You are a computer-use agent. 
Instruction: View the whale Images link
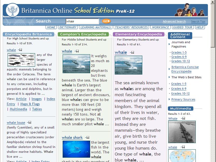click(x=36, y=99)
